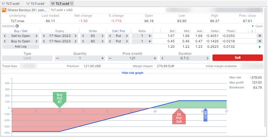Select next expiry after 17-Nov-2023 on first leg
The image size is (268, 138).
click(x=76, y=36)
